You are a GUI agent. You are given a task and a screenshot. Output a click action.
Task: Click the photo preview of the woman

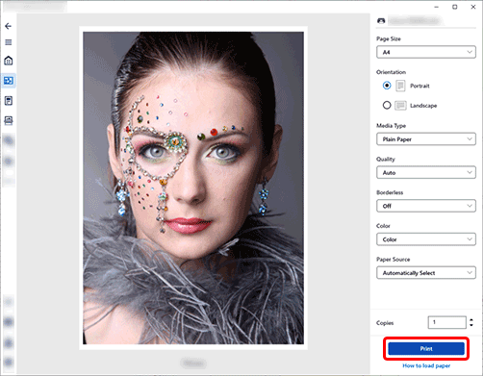click(193, 188)
